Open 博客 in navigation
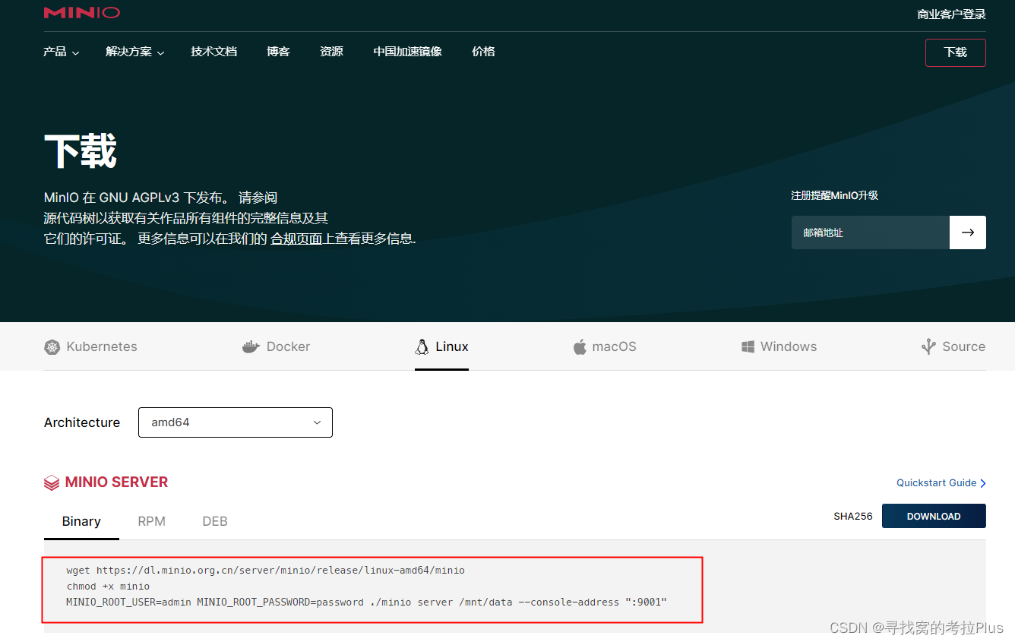Image resolution: width=1015 pixels, height=642 pixels. 279,52
